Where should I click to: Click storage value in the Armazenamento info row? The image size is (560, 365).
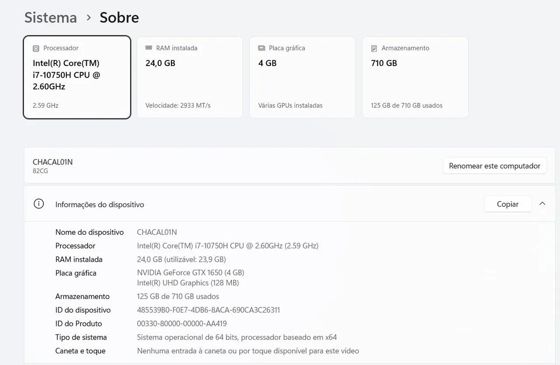[178, 296]
